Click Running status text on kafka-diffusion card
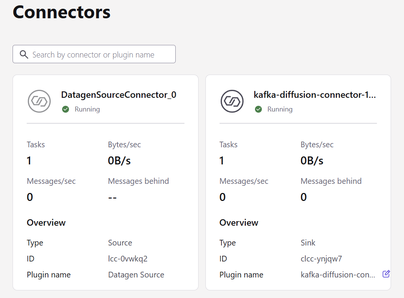Viewport: 404px width, 298px height. 280,109
